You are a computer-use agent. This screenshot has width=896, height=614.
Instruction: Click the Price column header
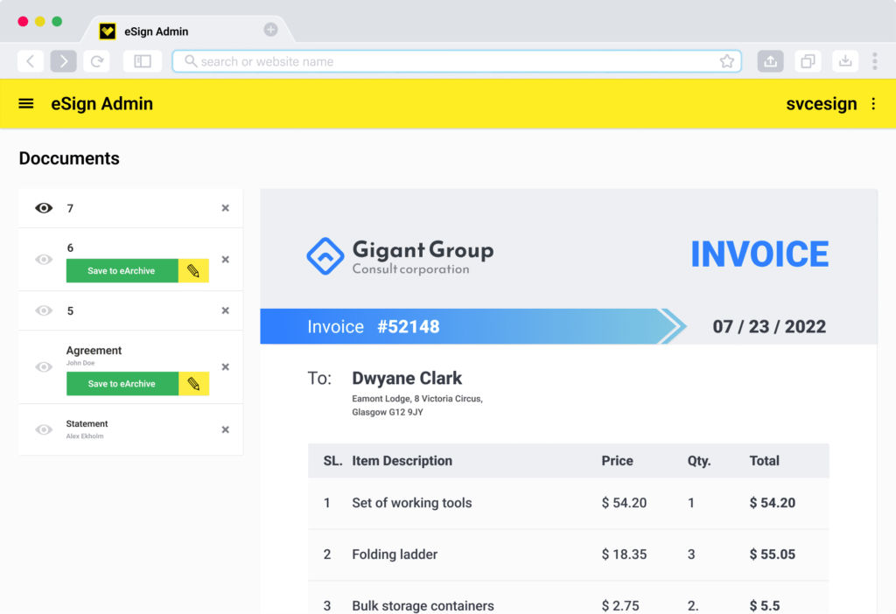617,461
